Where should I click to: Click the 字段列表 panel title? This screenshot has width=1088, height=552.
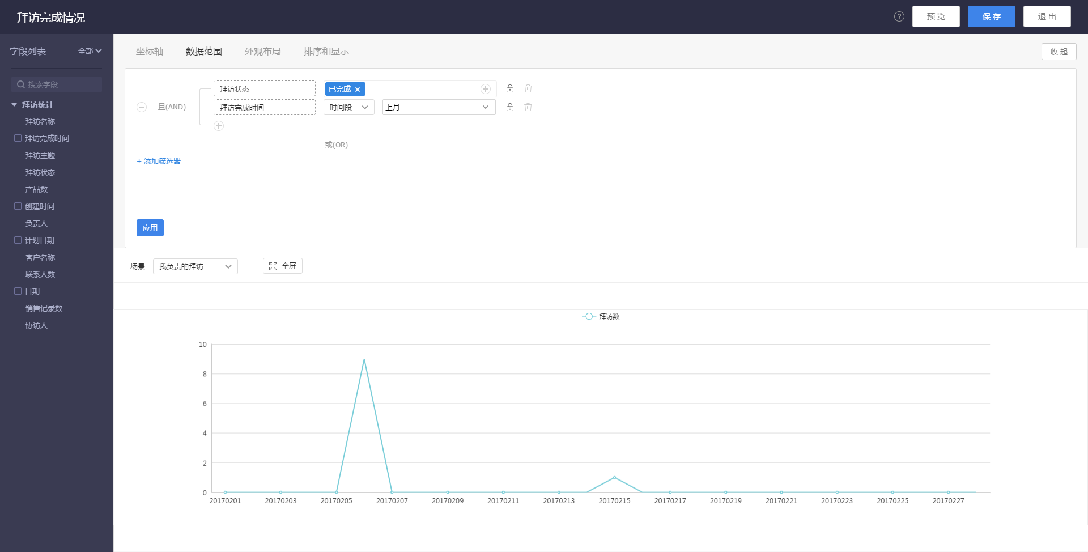[28, 51]
